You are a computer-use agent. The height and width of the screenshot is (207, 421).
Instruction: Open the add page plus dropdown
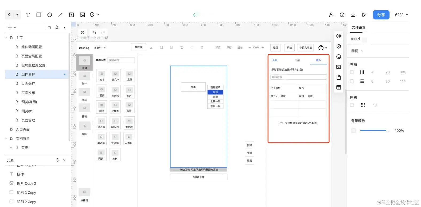(12, 27)
